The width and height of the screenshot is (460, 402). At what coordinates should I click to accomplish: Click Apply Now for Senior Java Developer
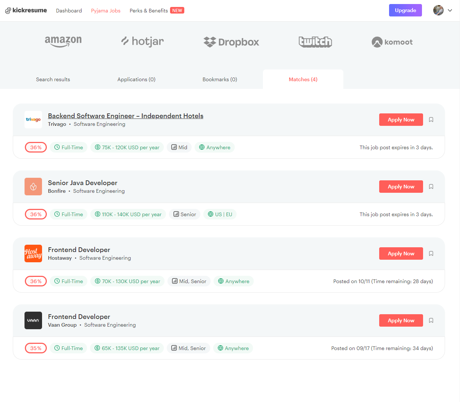[x=401, y=187]
